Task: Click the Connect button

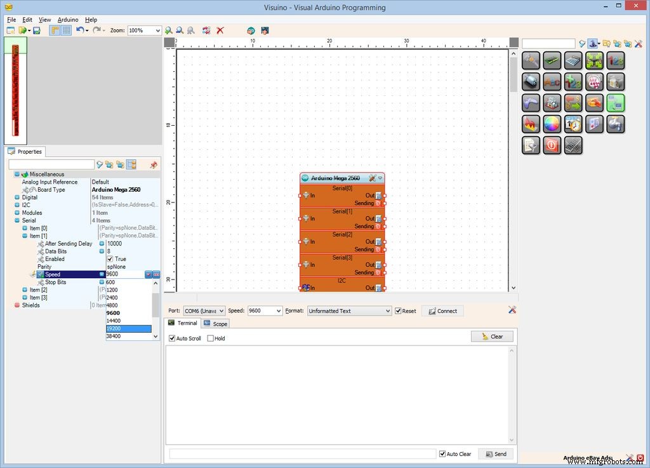Action: pos(442,311)
